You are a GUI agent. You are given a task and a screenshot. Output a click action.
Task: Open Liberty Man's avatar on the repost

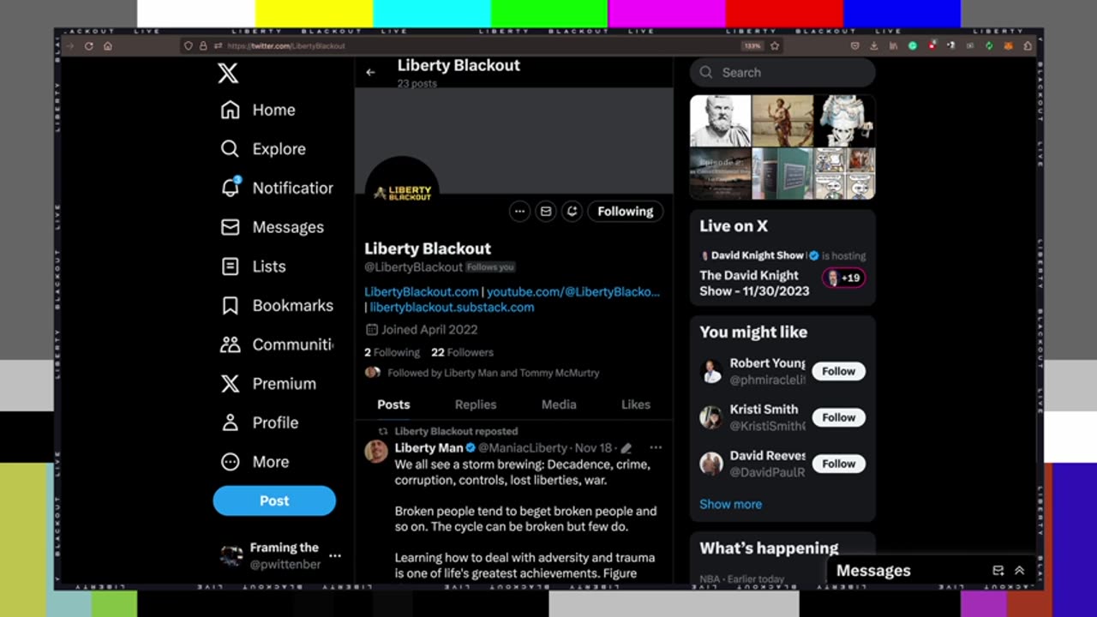(x=376, y=451)
